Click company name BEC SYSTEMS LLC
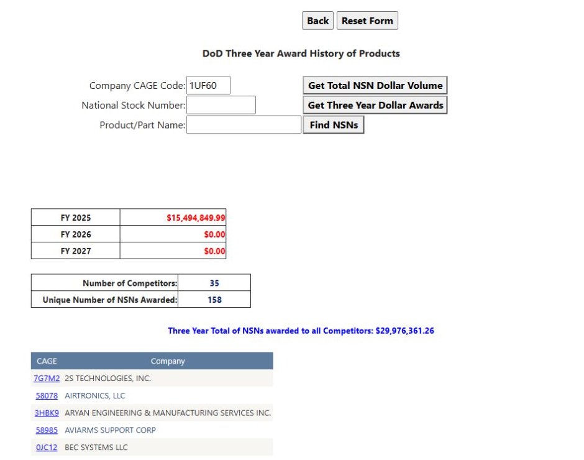Screen dimensions: 584x460 (96, 448)
